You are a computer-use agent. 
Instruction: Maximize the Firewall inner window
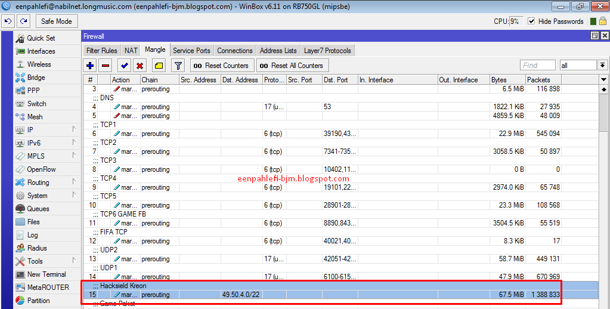tap(594, 36)
